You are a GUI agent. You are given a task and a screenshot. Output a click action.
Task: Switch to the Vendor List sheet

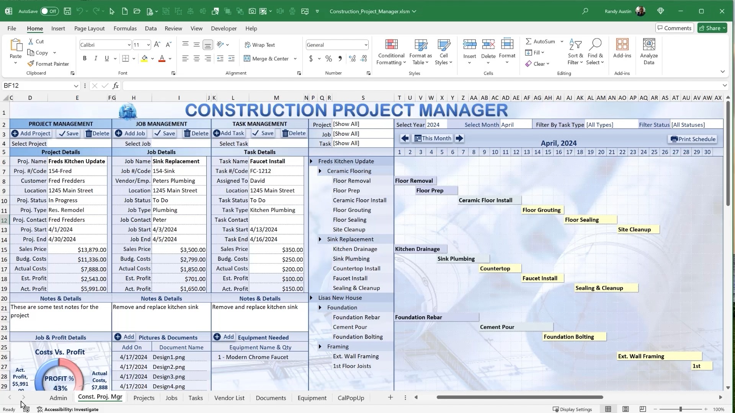pos(229,398)
